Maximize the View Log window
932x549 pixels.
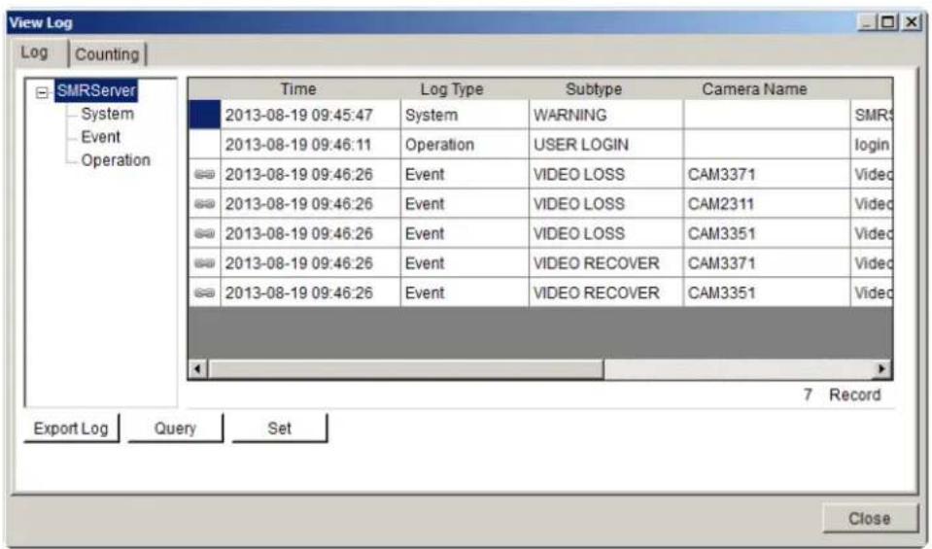[x=888, y=22]
